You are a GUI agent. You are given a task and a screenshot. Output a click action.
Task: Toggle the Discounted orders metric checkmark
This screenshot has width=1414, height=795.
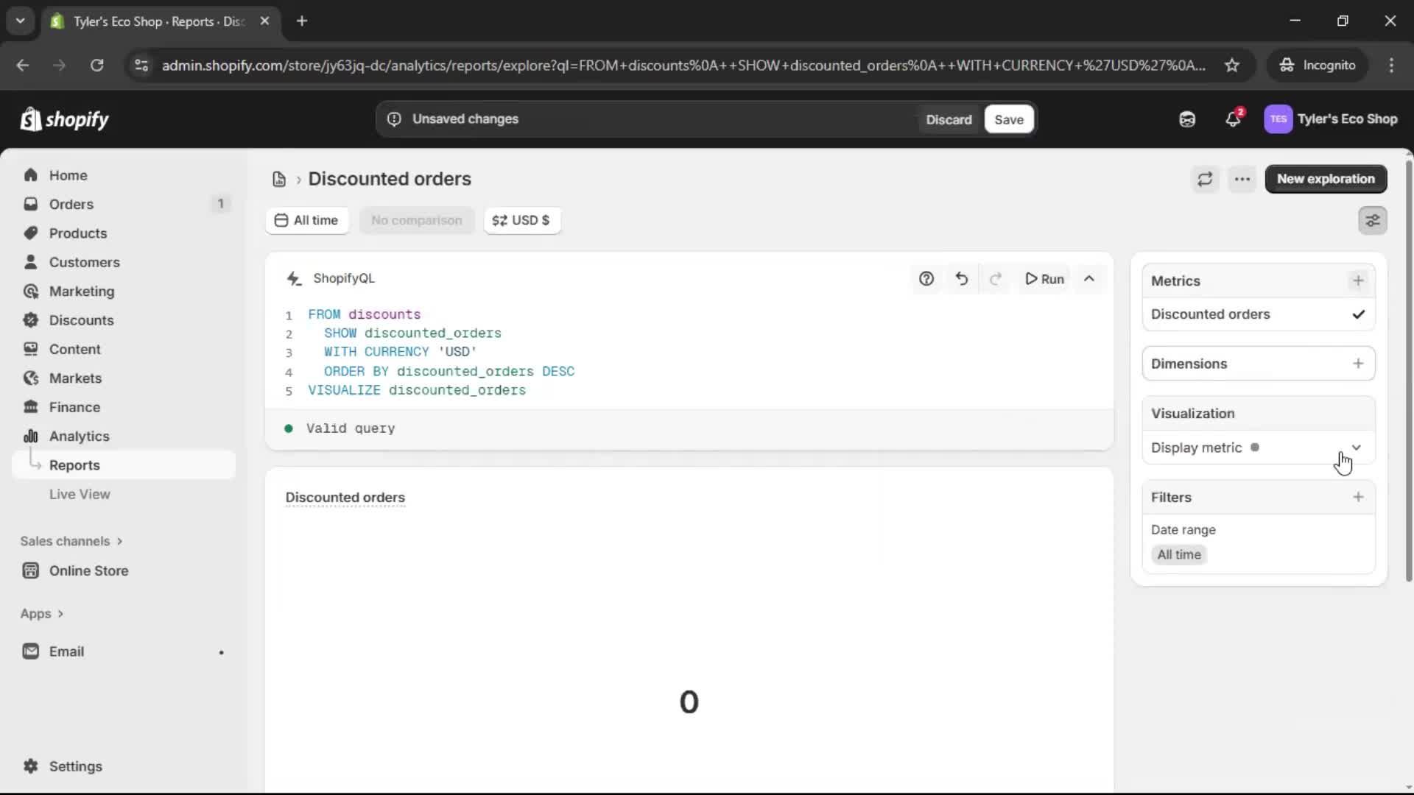tap(1359, 314)
